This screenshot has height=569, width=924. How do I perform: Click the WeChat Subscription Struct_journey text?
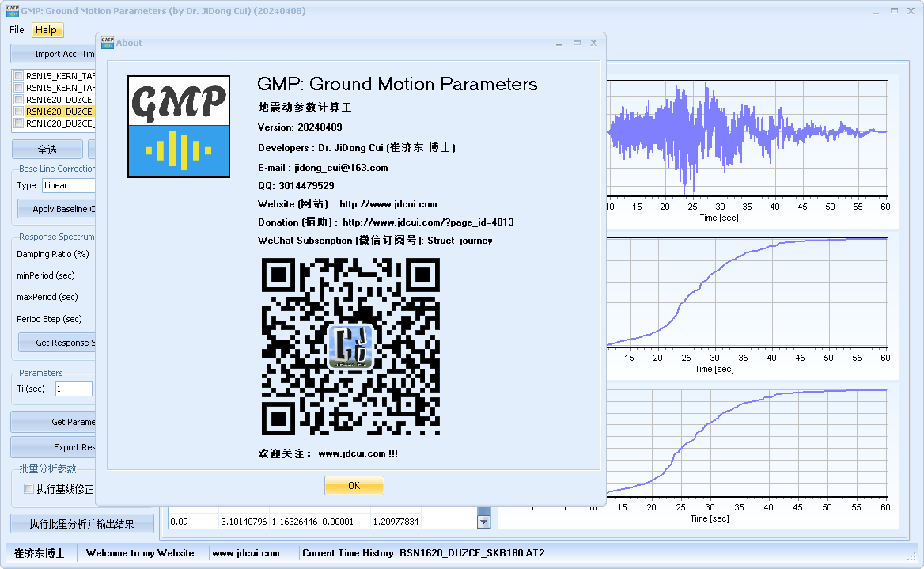(x=375, y=241)
